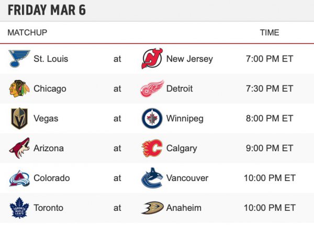Screen dimensions: 314x225
Task: Click the Detroit Red Wings logo
Action: tap(152, 88)
